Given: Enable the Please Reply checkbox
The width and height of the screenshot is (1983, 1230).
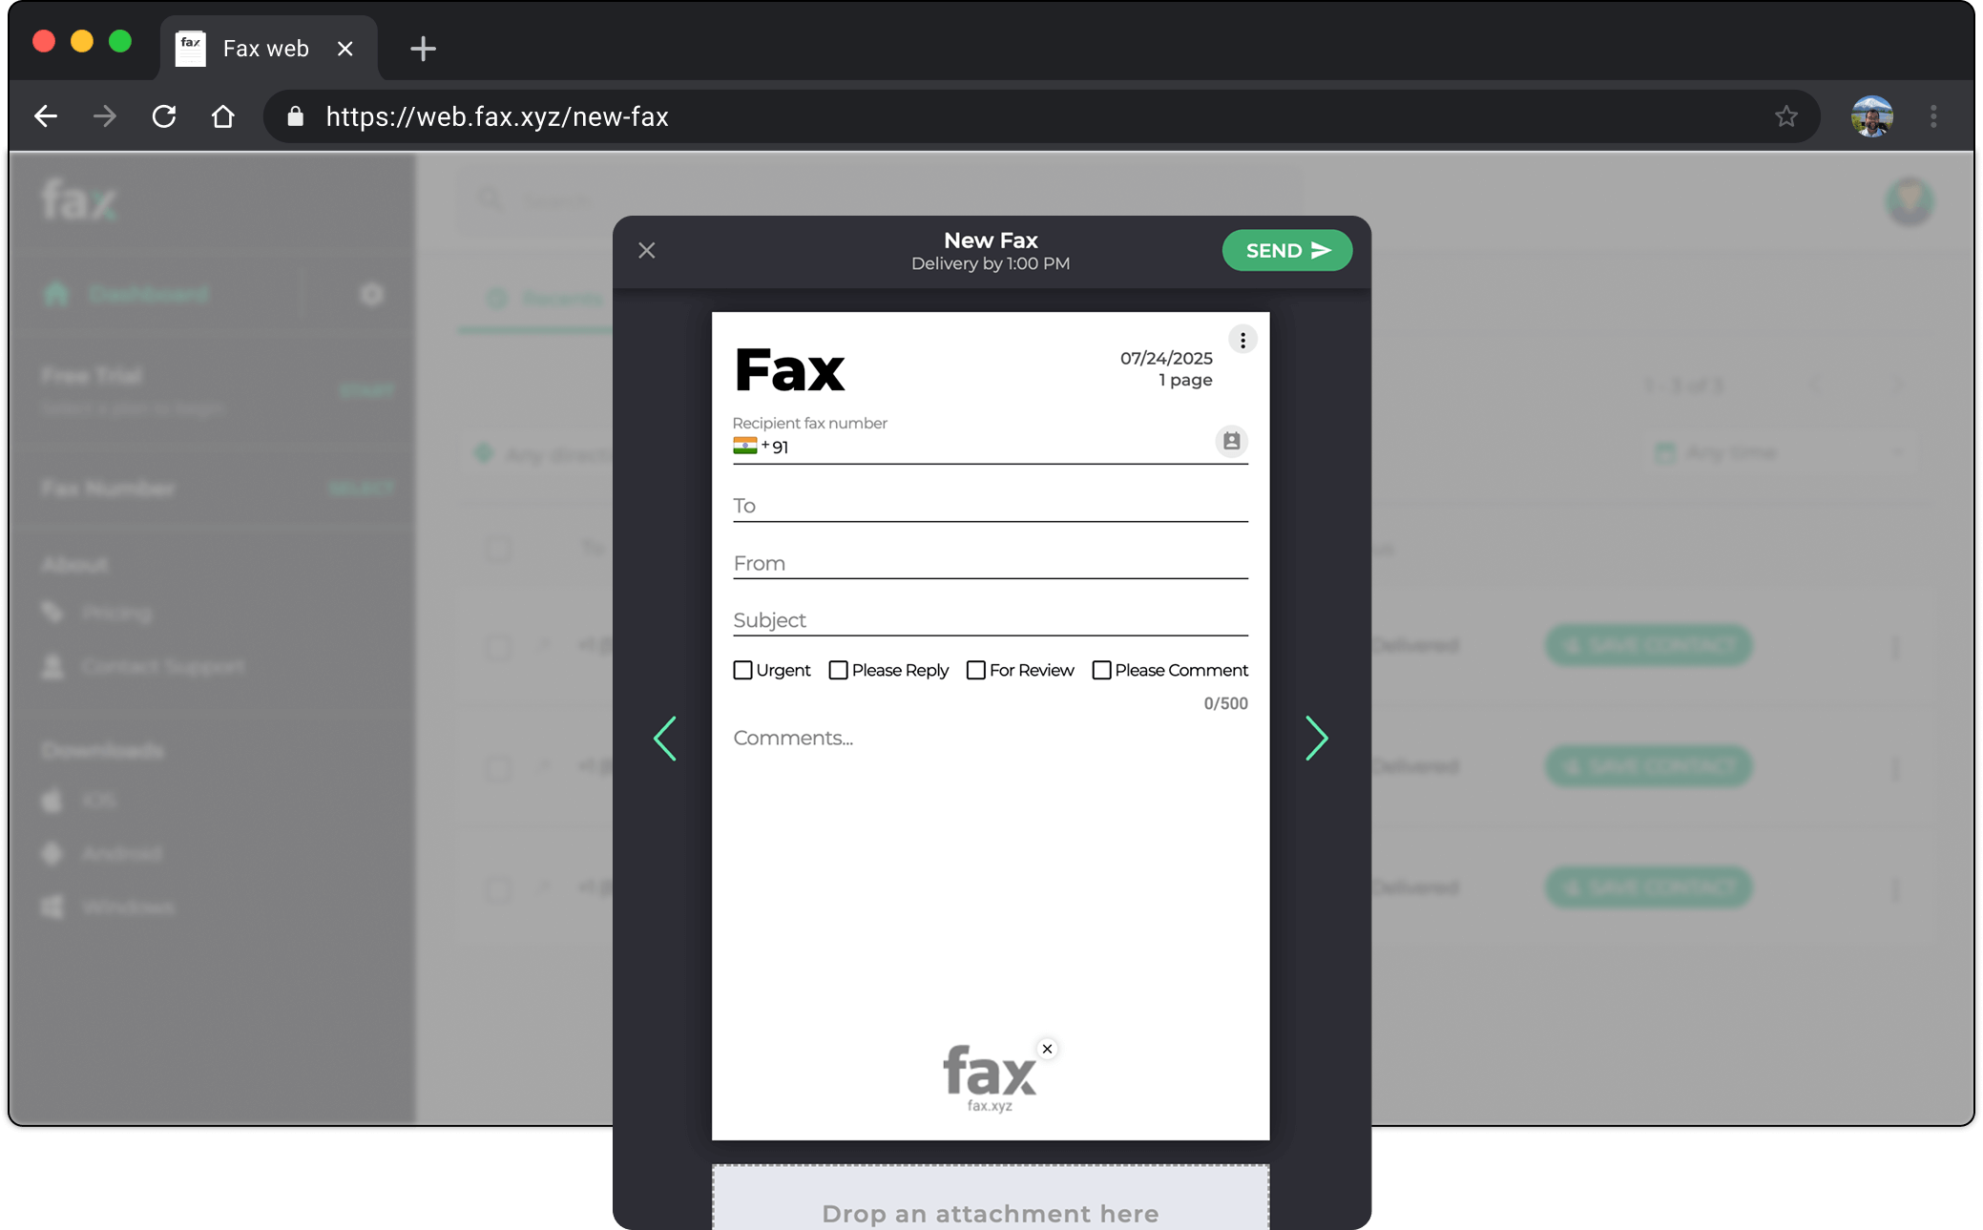Looking at the screenshot, I should tap(838, 670).
